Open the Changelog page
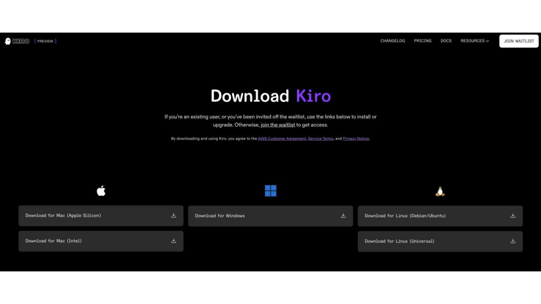The width and height of the screenshot is (541, 304). point(392,41)
